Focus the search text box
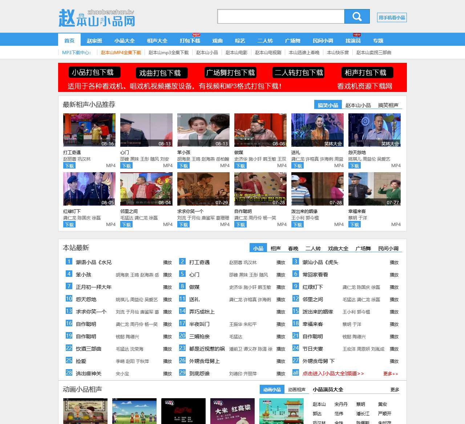Viewport: 465px width, 424px height. pos(281,16)
